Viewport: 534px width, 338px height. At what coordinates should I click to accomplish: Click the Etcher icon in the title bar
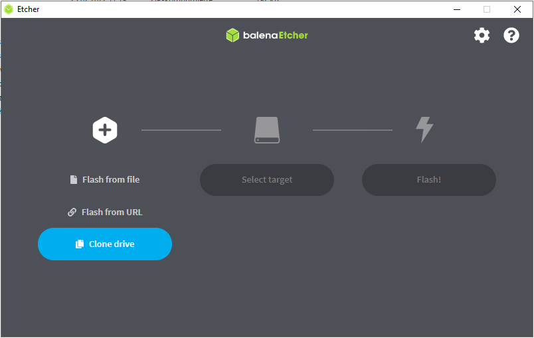click(x=9, y=9)
